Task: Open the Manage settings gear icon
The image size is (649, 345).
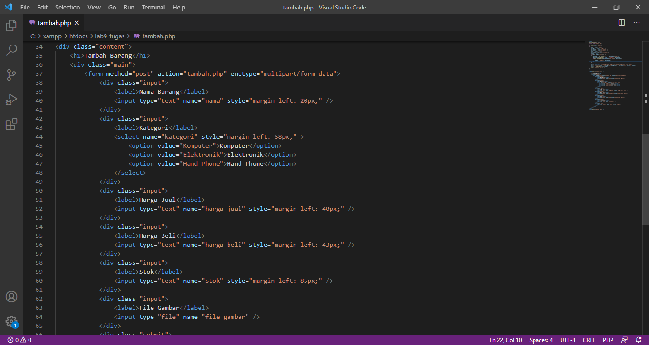Action: tap(11, 321)
